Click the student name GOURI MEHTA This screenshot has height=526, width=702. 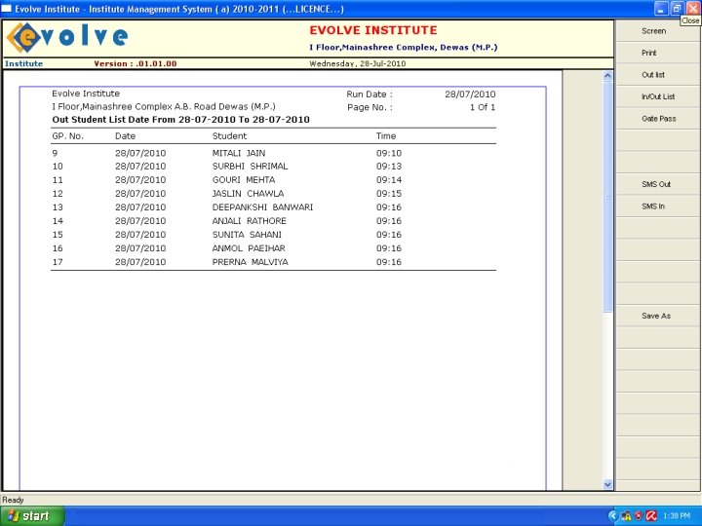point(244,180)
